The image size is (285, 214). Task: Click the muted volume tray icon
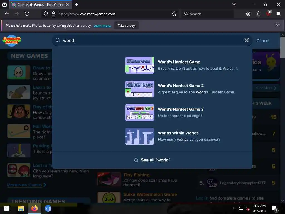[x=247, y=208]
